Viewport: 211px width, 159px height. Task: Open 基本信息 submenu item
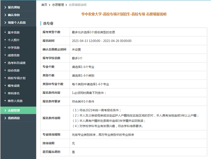14,33
